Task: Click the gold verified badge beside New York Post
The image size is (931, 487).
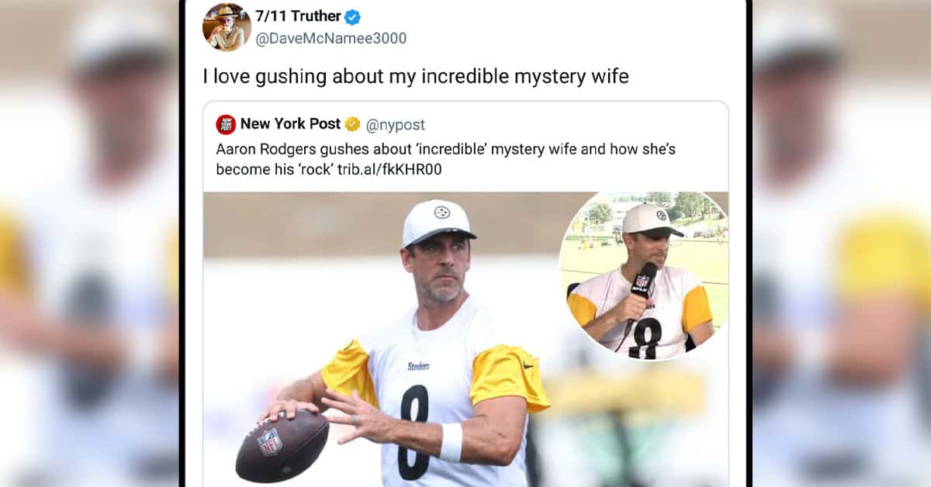Action: pyautogui.click(x=352, y=124)
